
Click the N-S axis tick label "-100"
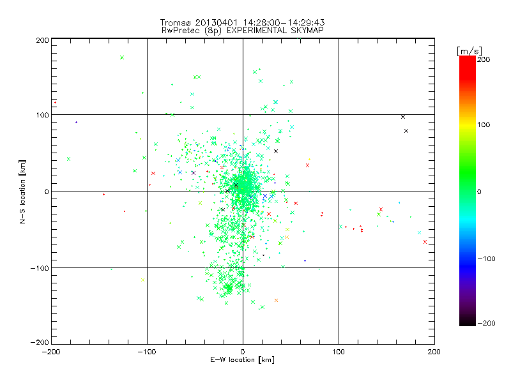pyautogui.click(x=40, y=268)
